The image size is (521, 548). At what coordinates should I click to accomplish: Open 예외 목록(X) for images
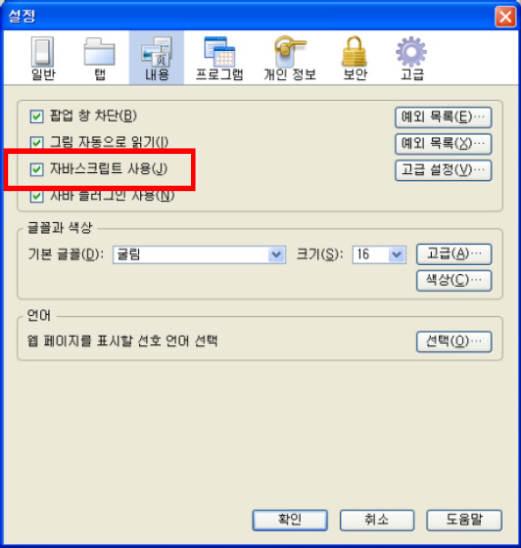click(444, 144)
